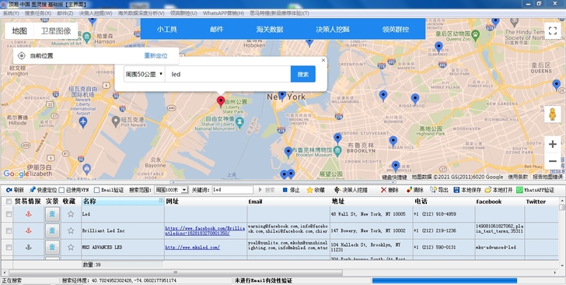This screenshot has width=566, height=285.
Task: Click the Street View pegman icon
Action: 552,114
